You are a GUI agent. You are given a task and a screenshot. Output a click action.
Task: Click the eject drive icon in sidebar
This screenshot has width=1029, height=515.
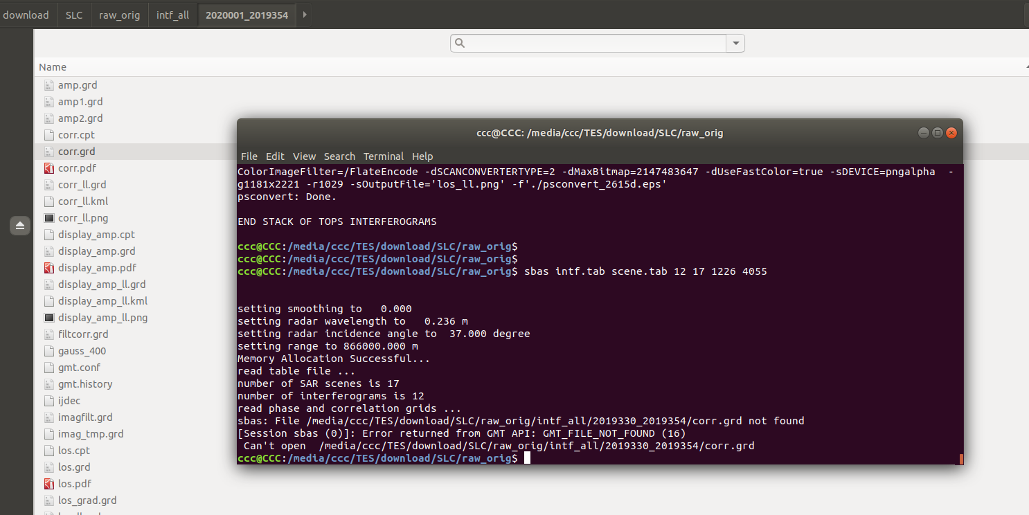tap(20, 226)
